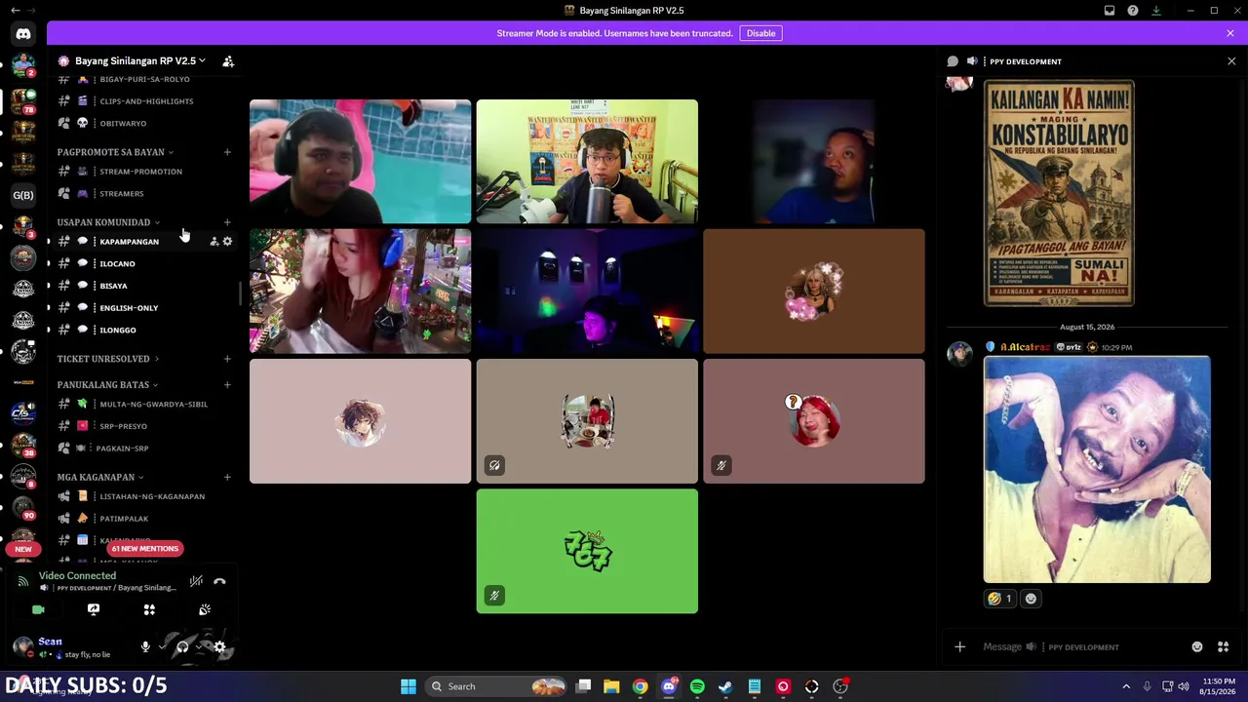Show hidden icons in system tray
The image size is (1248, 702).
pos(1126,686)
